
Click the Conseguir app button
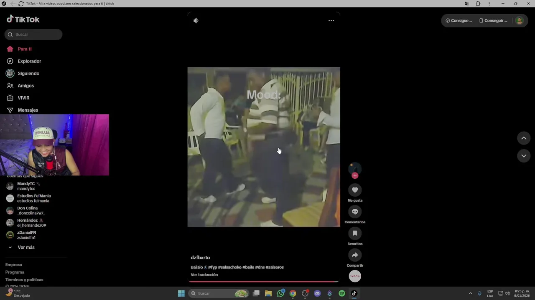click(x=493, y=20)
